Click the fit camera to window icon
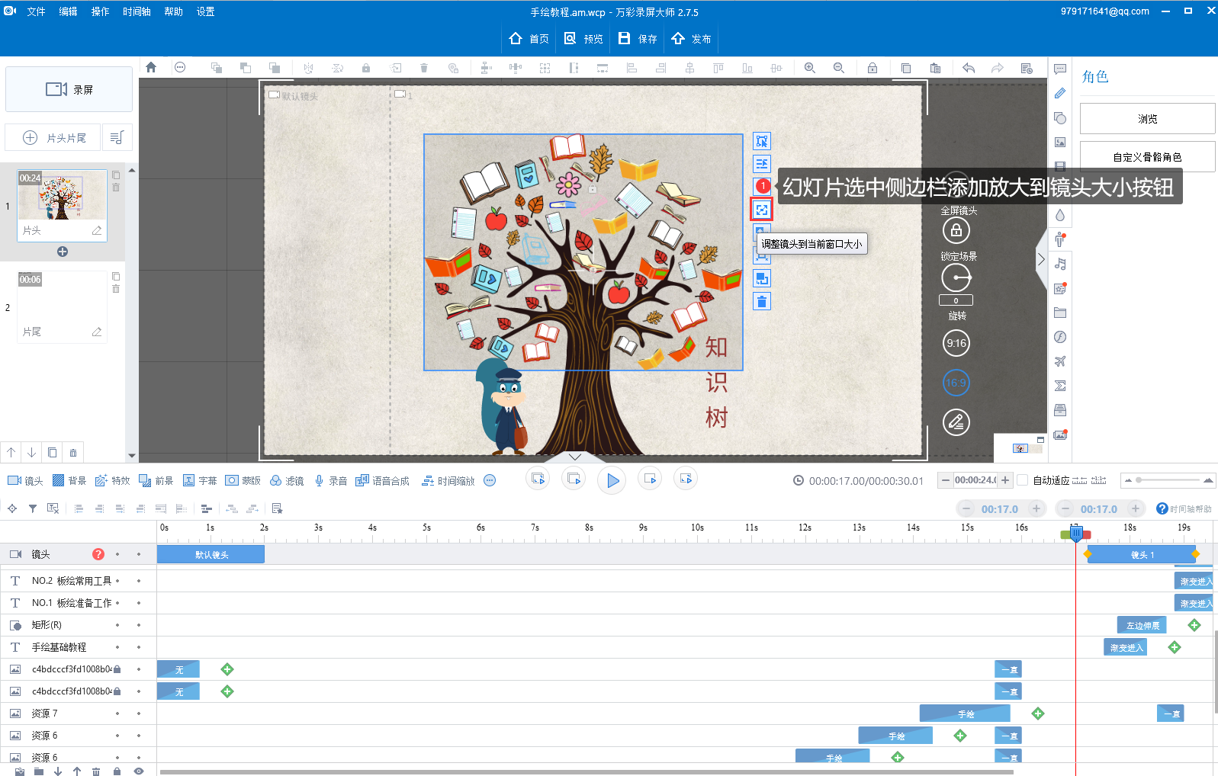Screen dimensions: 1218x776 [x=762, y=210]
